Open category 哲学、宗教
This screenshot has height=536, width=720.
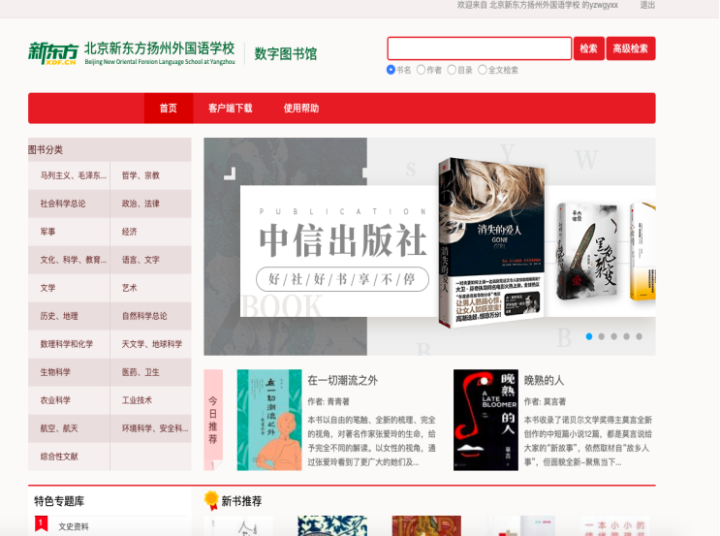click(141, 175)
